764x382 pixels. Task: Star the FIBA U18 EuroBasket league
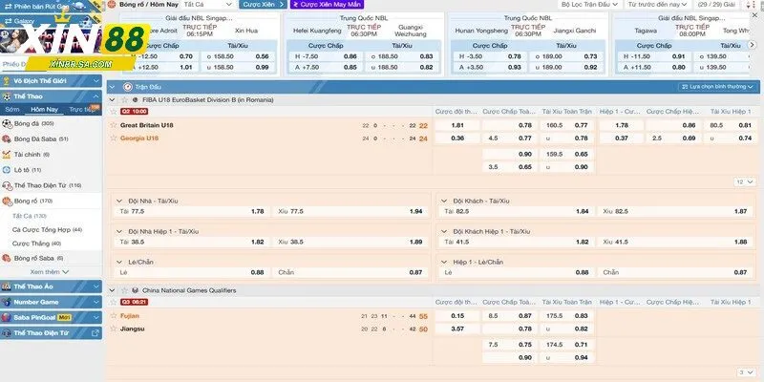123,99
